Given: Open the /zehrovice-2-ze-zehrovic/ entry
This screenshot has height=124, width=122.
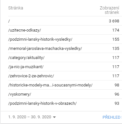Looking at the screenshot, I should click(x=31, y=76).
